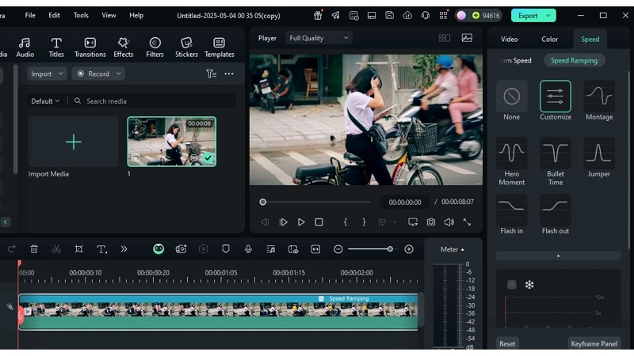Switch to the Color tab

[549, 39]
